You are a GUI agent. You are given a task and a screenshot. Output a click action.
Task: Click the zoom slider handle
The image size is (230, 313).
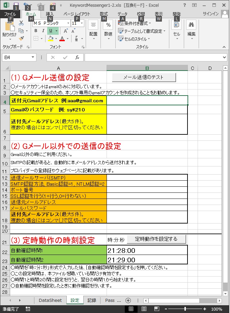pyautogui.click(x=185, y=309)
